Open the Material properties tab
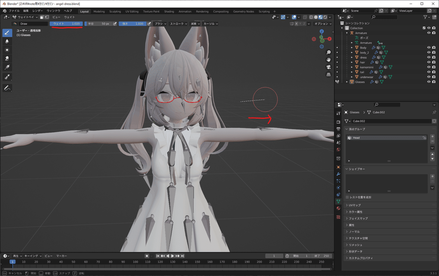439x276 pixels. (338, 208)
